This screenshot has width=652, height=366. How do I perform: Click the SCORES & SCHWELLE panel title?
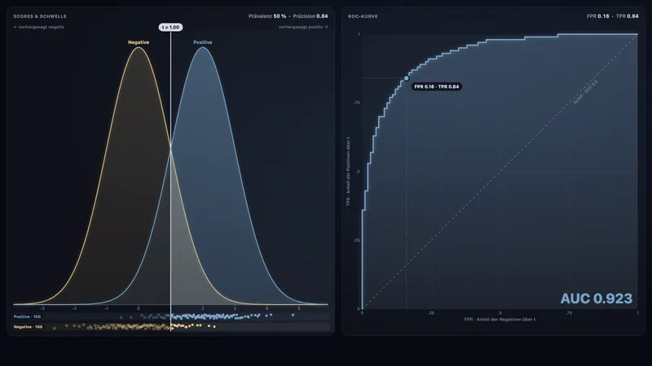40,16
